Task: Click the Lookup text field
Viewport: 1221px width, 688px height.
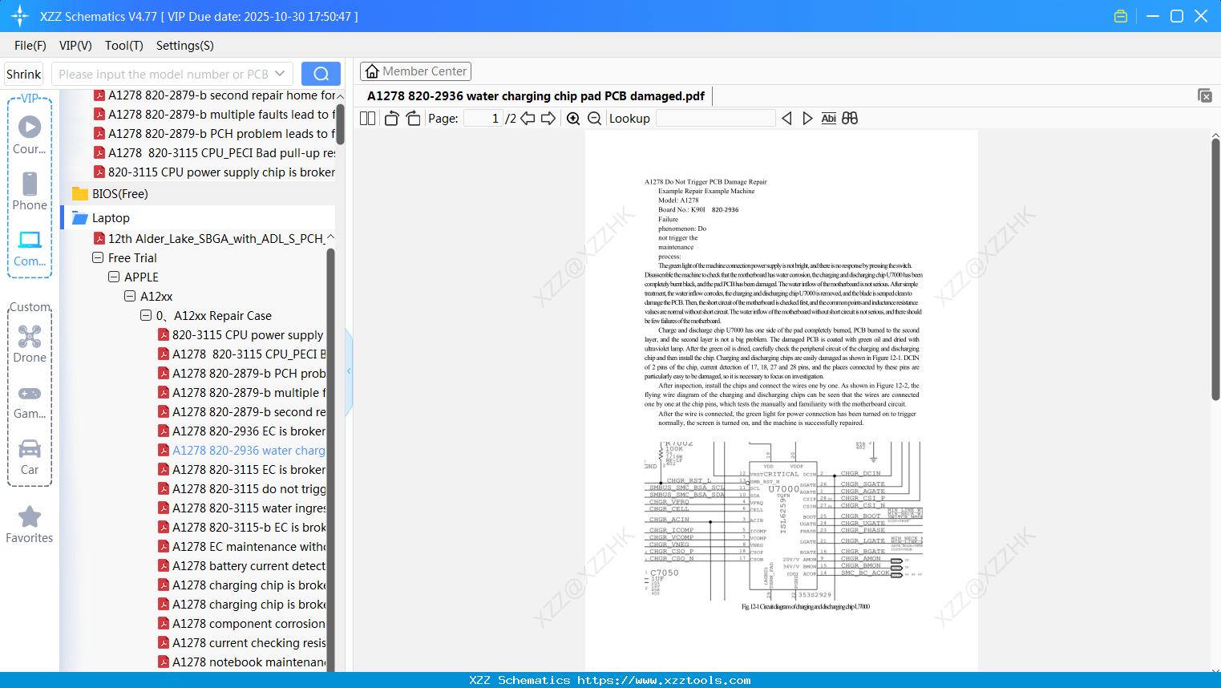Action: tap(715, 119)
